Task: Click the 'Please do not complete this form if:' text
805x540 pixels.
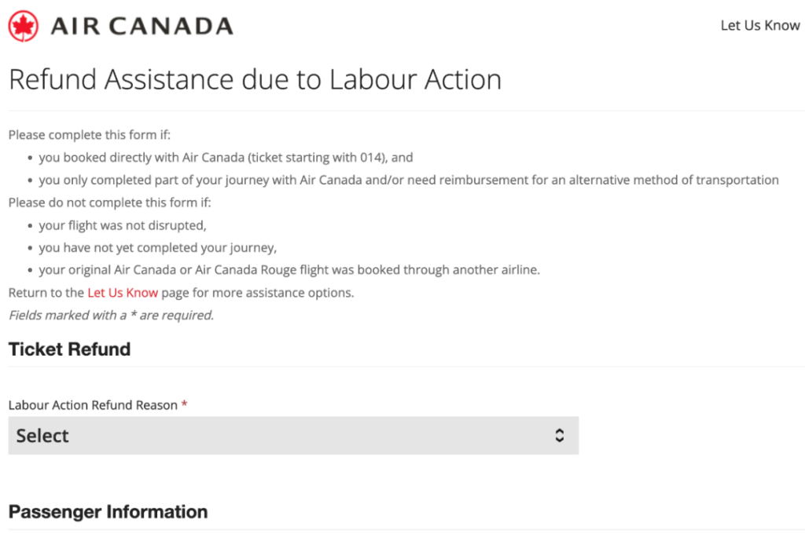Action: coord(109,202)
